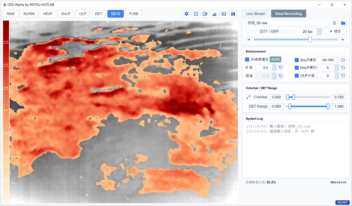Adjust the DoLP導向 spinner arrows
Viewport: 352px width, 206px height.
pos(337,68)
